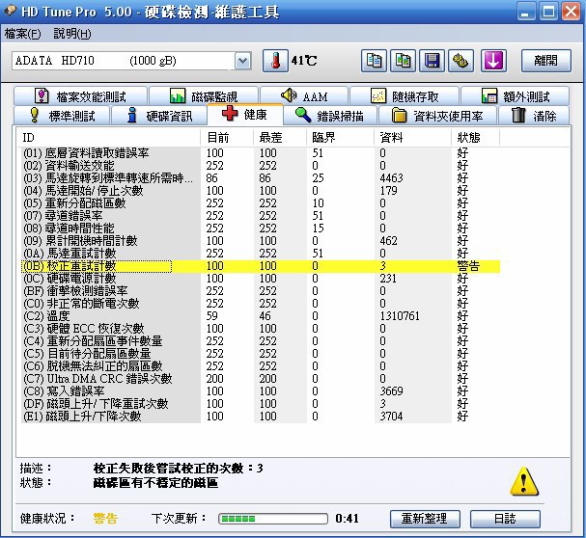The width and height of the screenshot is (586, 538).
Task: Switch to the 資料夾使用率 tab
Action: [437, 116]
